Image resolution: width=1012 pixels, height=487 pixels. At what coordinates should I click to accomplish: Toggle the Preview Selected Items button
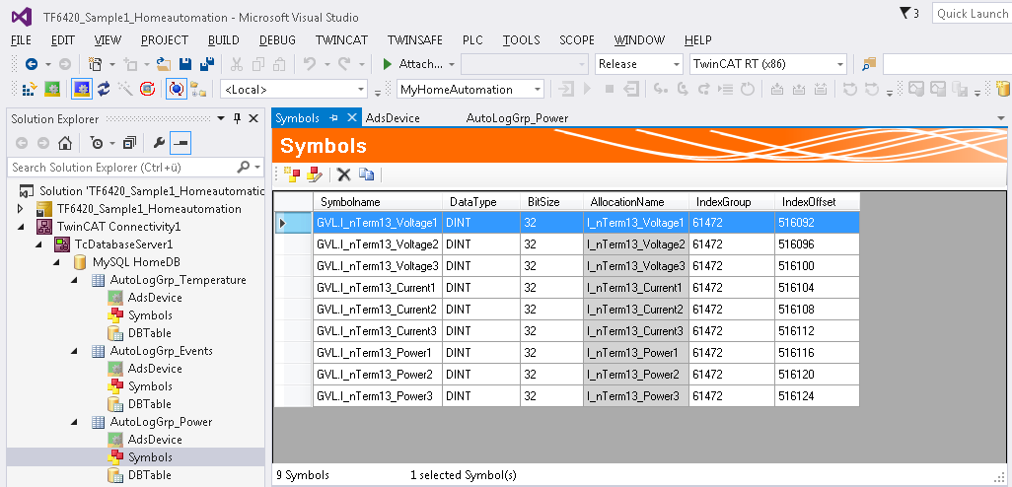click(181, 143)
